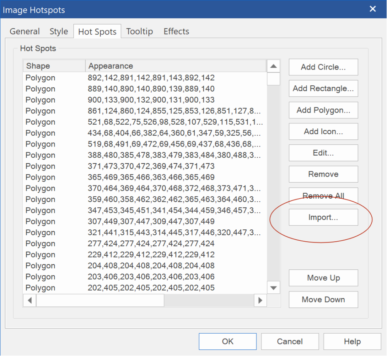Select polygon row starting 889,140,890,140

coord(145,89)
